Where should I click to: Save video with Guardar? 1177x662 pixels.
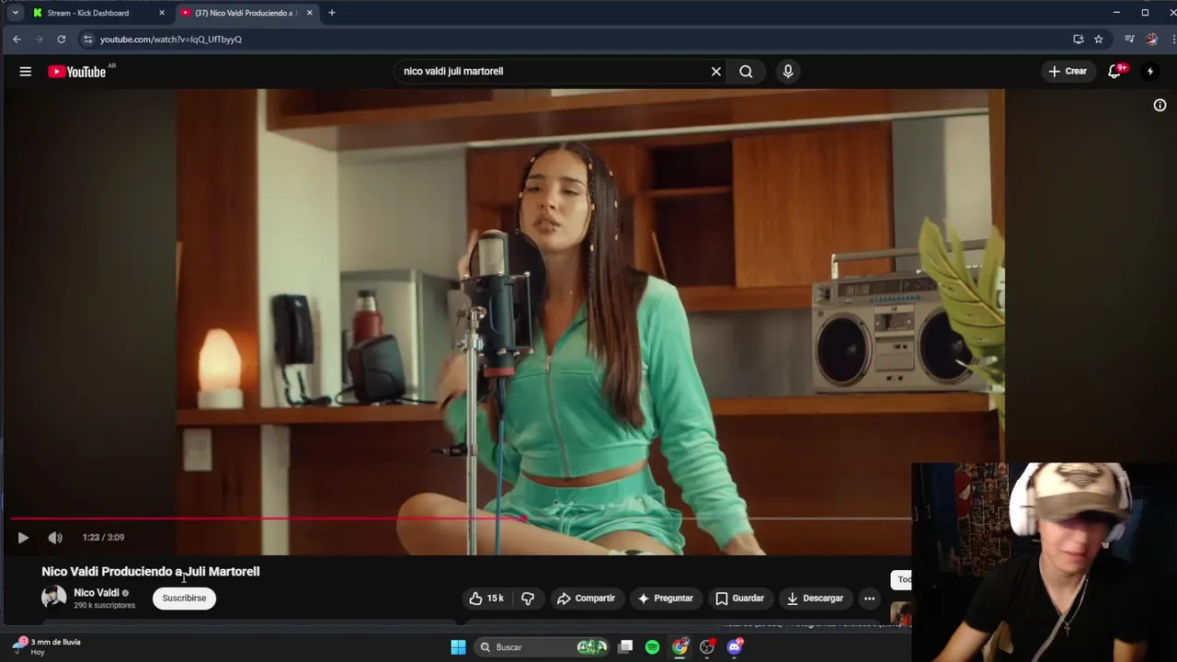pos(740,598)
